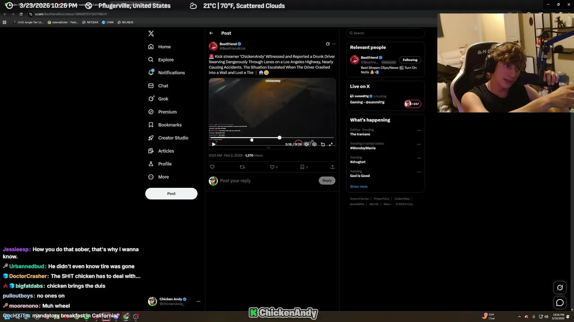Open the #drugtwt trend

tap(358, 162)
